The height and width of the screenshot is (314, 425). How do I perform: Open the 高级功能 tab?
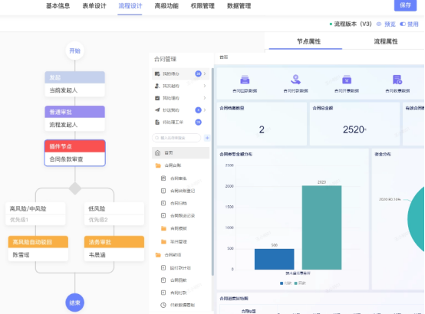166,5
